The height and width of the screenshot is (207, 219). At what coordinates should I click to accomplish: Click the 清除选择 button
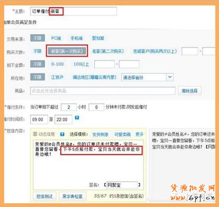coord(189,91)
